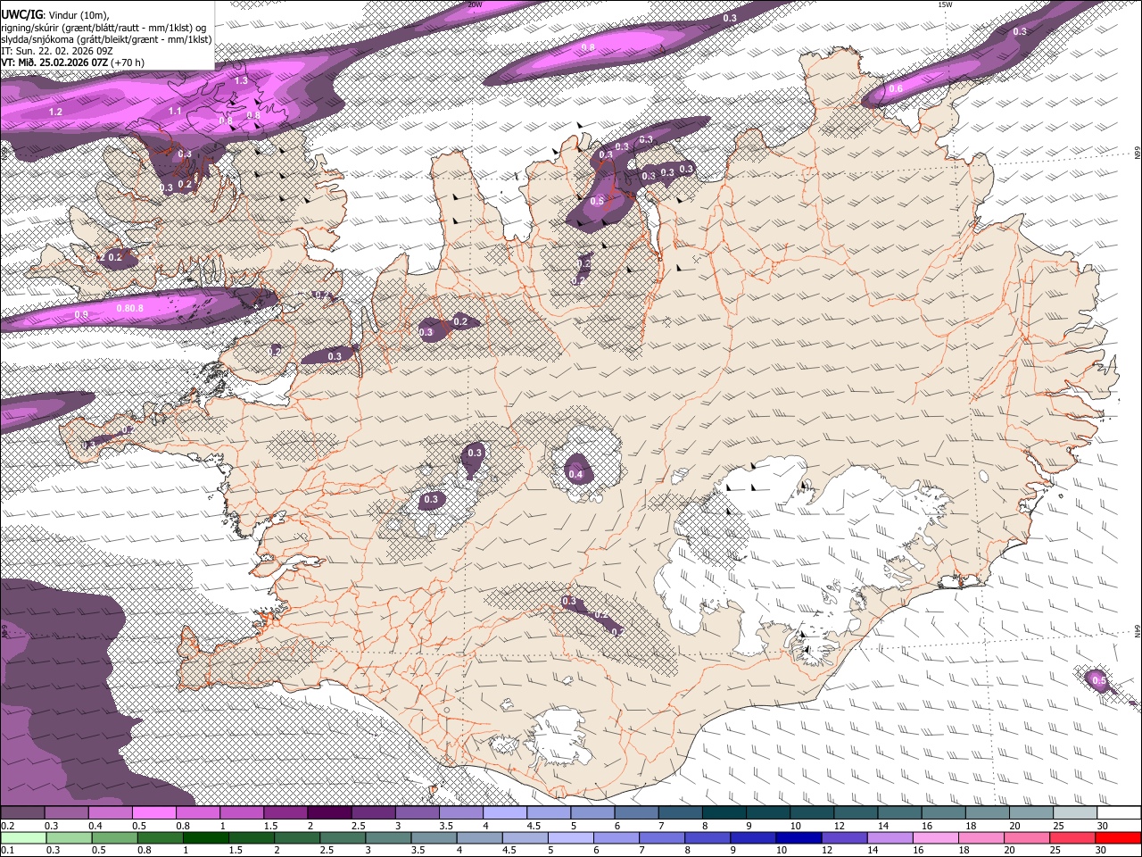The width and height of the screenshot is (1142, 857).
Task: Click the 1.2 value in the northwest snow band
Action: coord(55,112)
